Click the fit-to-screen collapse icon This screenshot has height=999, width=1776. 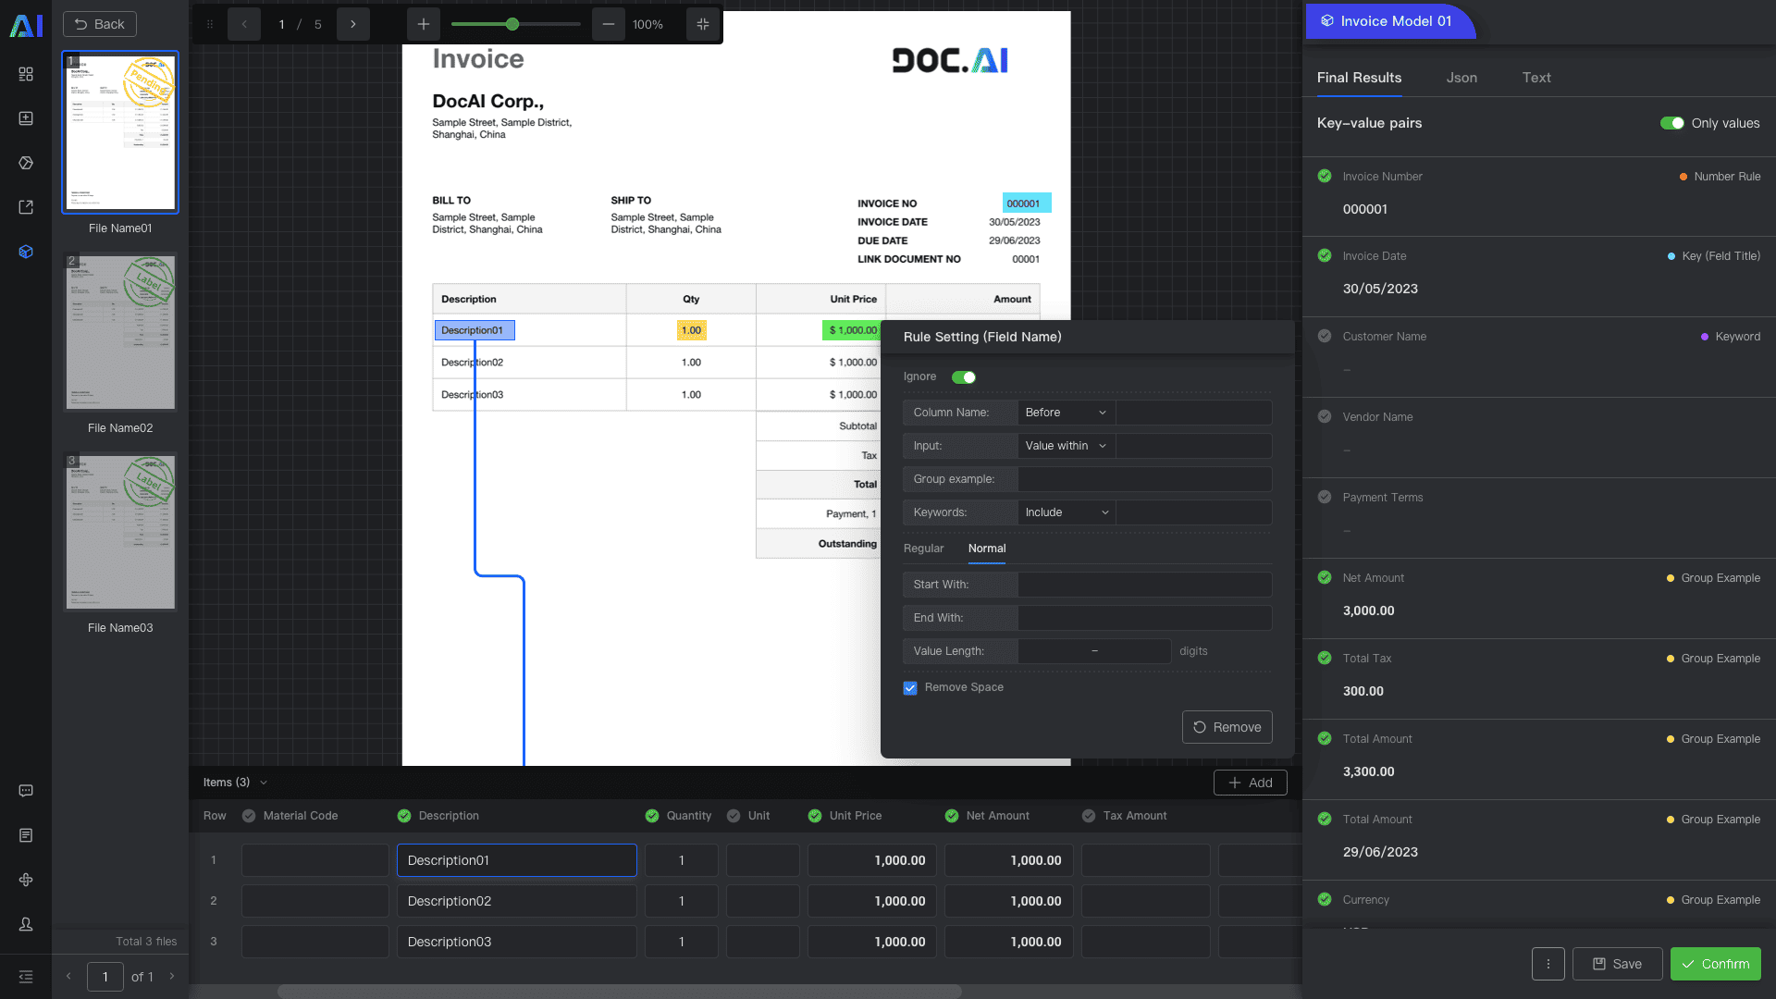(x=703, y=25)
